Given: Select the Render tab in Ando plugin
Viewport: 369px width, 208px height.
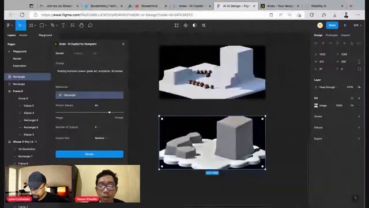Looking at the screenshot, I should click(x=60, y=53).
